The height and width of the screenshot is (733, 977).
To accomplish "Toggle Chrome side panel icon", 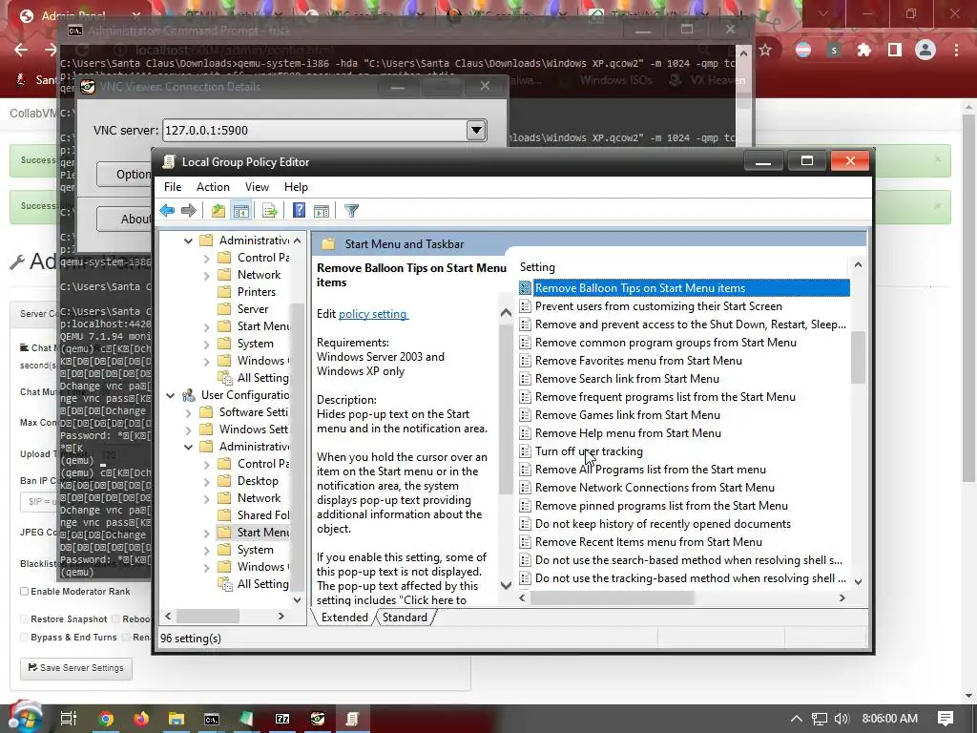I will [x=895, y=50].
